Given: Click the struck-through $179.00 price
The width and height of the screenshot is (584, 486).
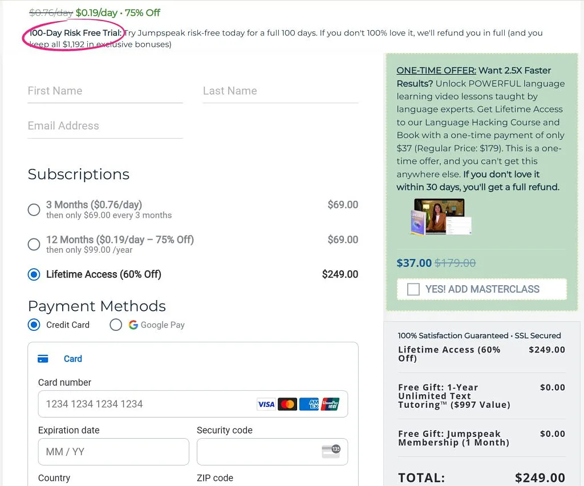Looking at the screenshot, I should 455,263.
